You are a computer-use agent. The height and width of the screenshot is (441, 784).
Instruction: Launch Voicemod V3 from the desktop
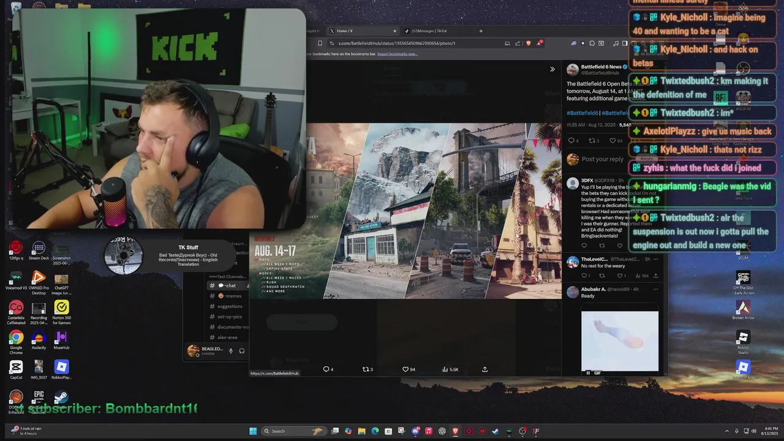[16, 281]
